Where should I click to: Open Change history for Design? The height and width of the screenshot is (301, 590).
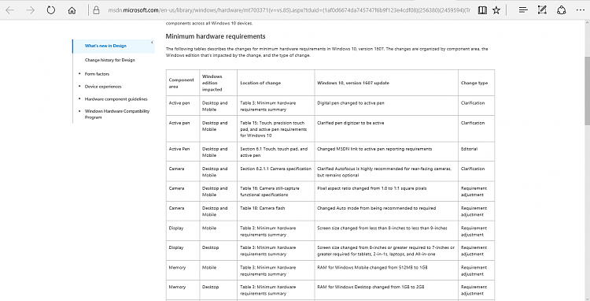(109, 60)
